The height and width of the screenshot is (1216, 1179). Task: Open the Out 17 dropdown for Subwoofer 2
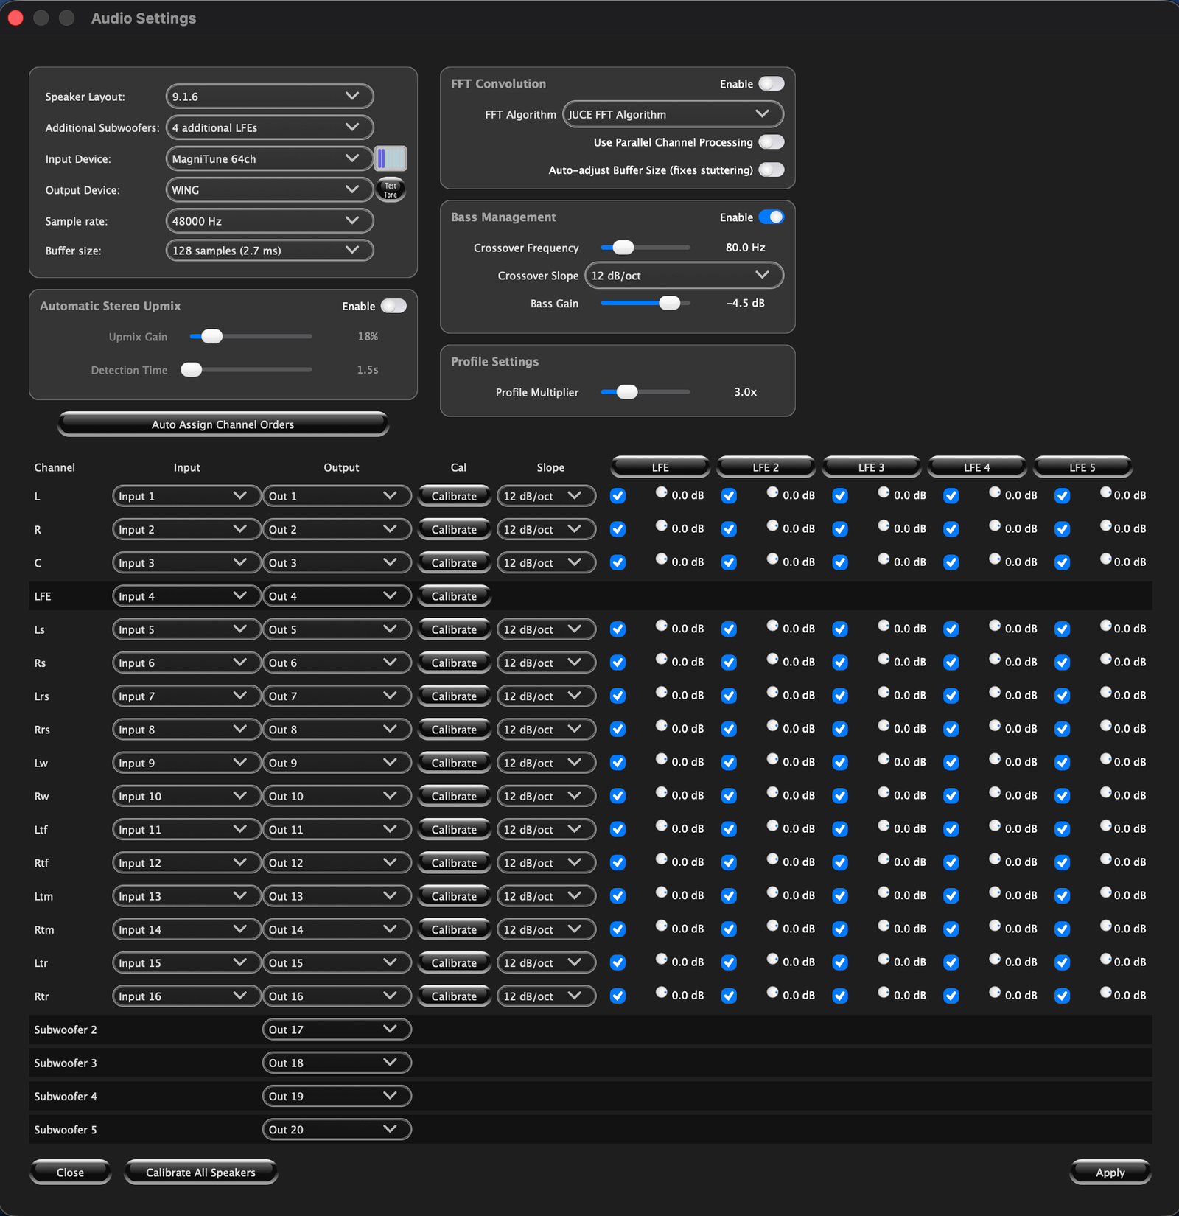tap(336, 1030)
